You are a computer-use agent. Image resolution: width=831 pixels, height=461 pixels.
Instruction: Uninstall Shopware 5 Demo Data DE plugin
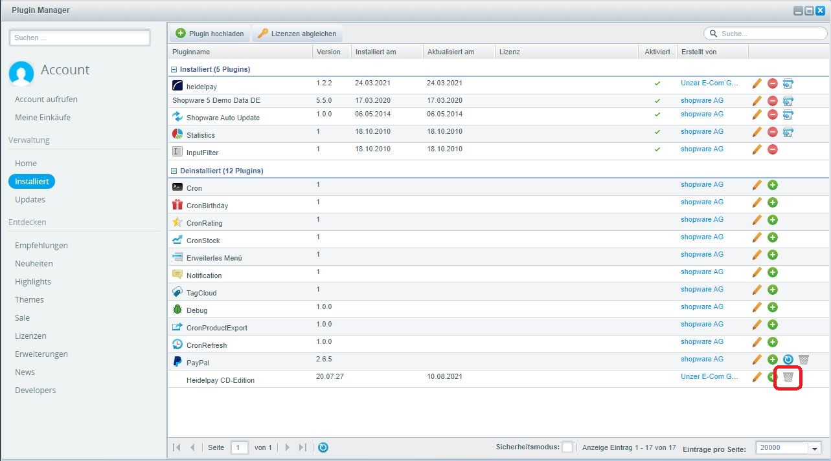click(772, 101)
